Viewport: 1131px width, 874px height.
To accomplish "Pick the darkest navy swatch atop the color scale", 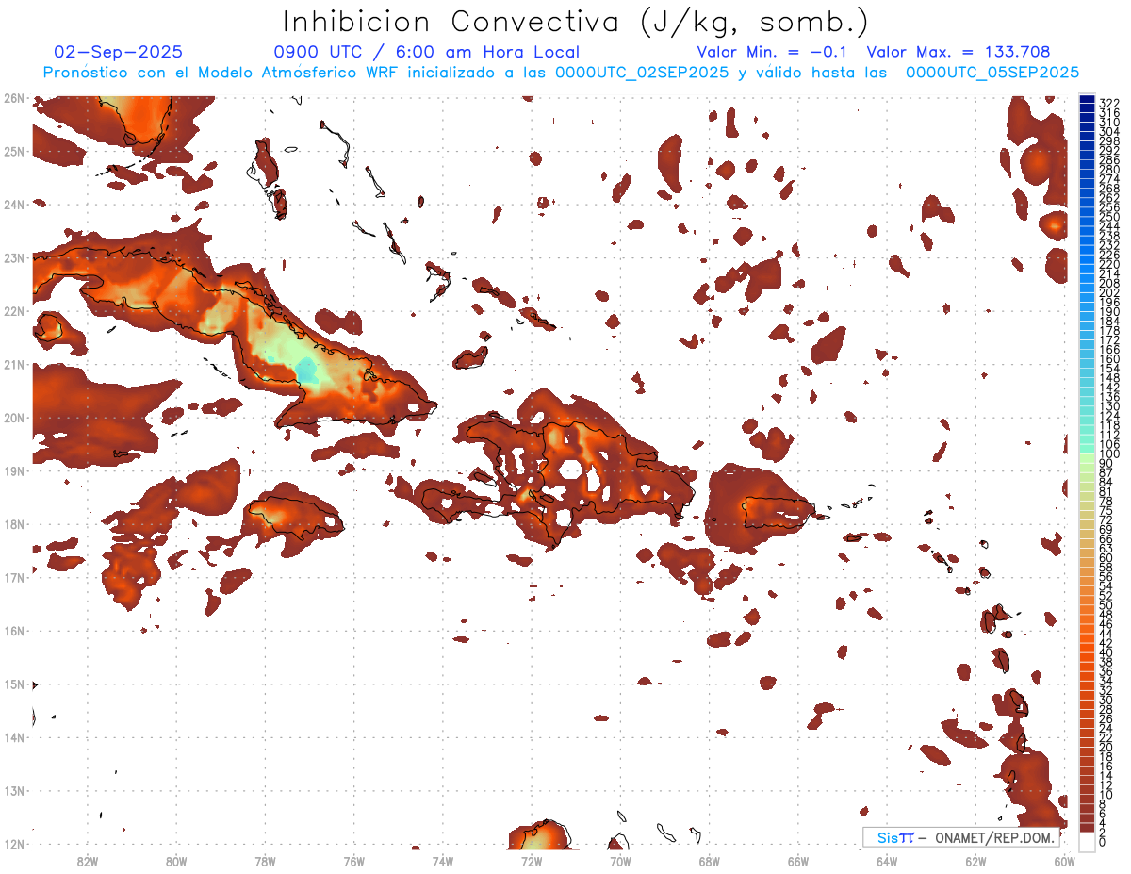I will (x=1088, y=99).
